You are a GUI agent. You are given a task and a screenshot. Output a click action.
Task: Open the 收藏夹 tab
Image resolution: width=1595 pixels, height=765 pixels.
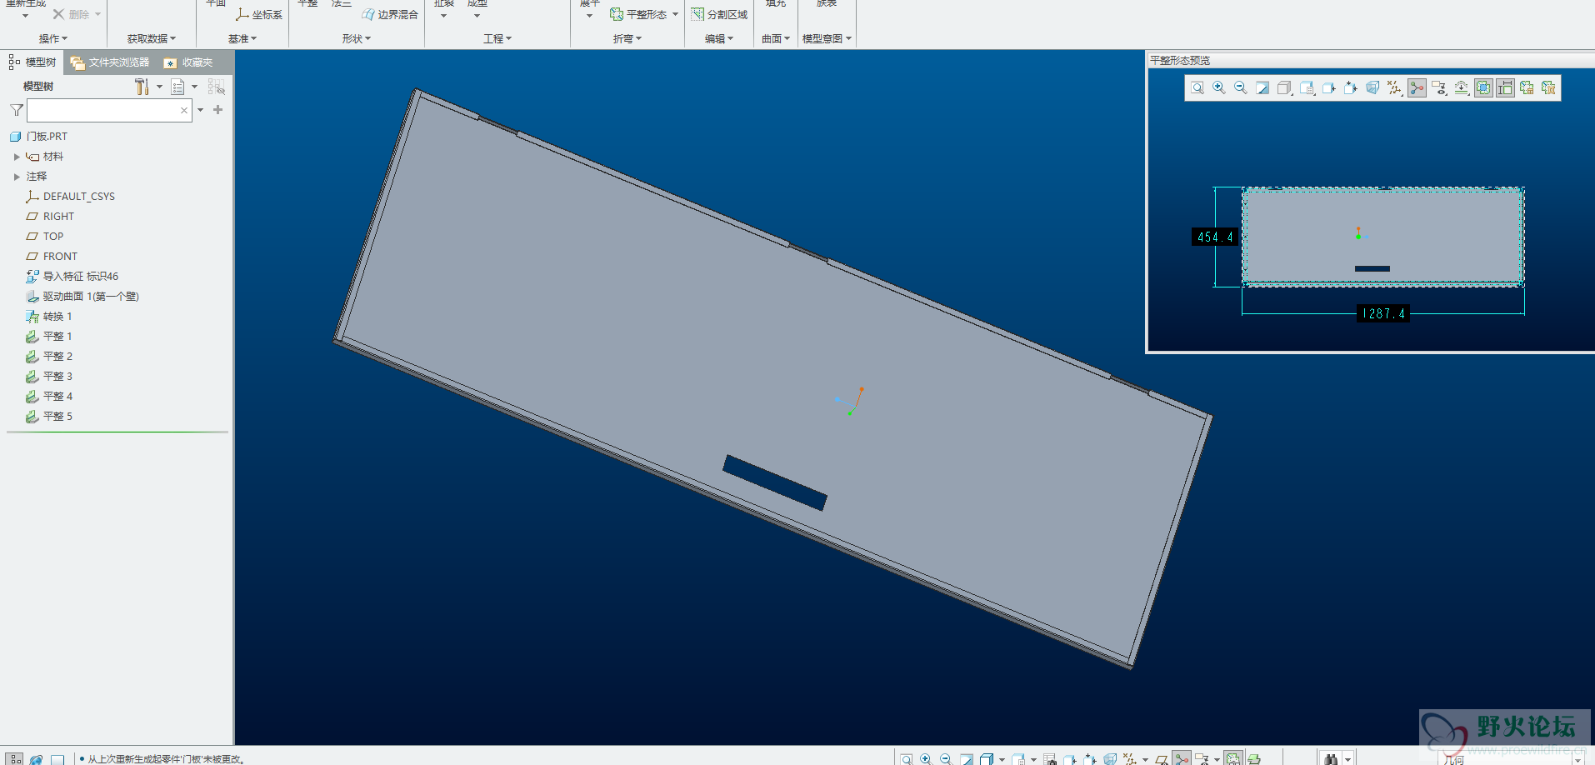point(188,62)
